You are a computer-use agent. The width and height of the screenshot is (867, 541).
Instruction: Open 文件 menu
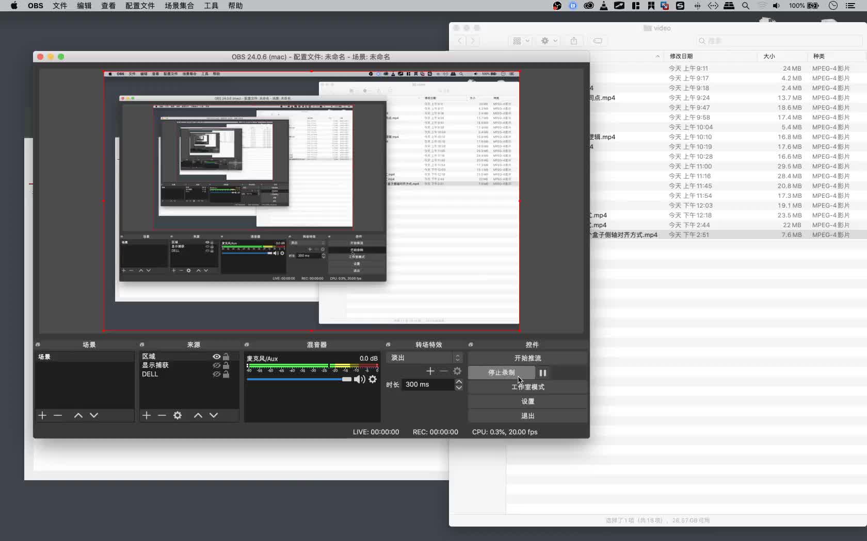coord(60,6)
